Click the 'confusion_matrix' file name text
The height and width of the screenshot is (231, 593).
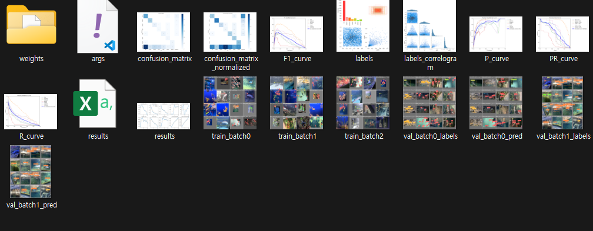165,59
